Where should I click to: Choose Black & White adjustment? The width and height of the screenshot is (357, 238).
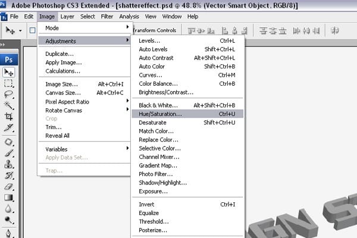[187, 105]
